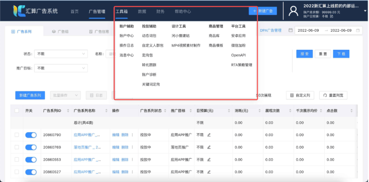Edit daily budget pencil for 20860527
369x182 pixels.
pos(209,172)
